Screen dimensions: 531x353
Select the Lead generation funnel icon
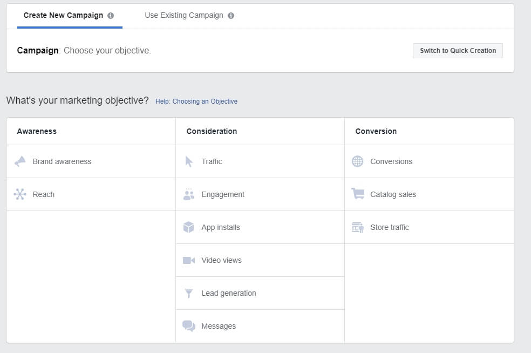(189, 293)
